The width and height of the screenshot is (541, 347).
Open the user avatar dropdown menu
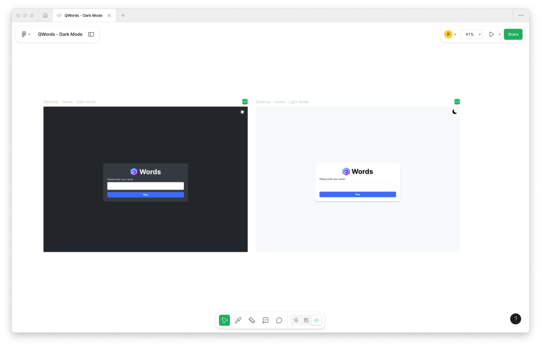pyautogui.click(x=450, y=34)
